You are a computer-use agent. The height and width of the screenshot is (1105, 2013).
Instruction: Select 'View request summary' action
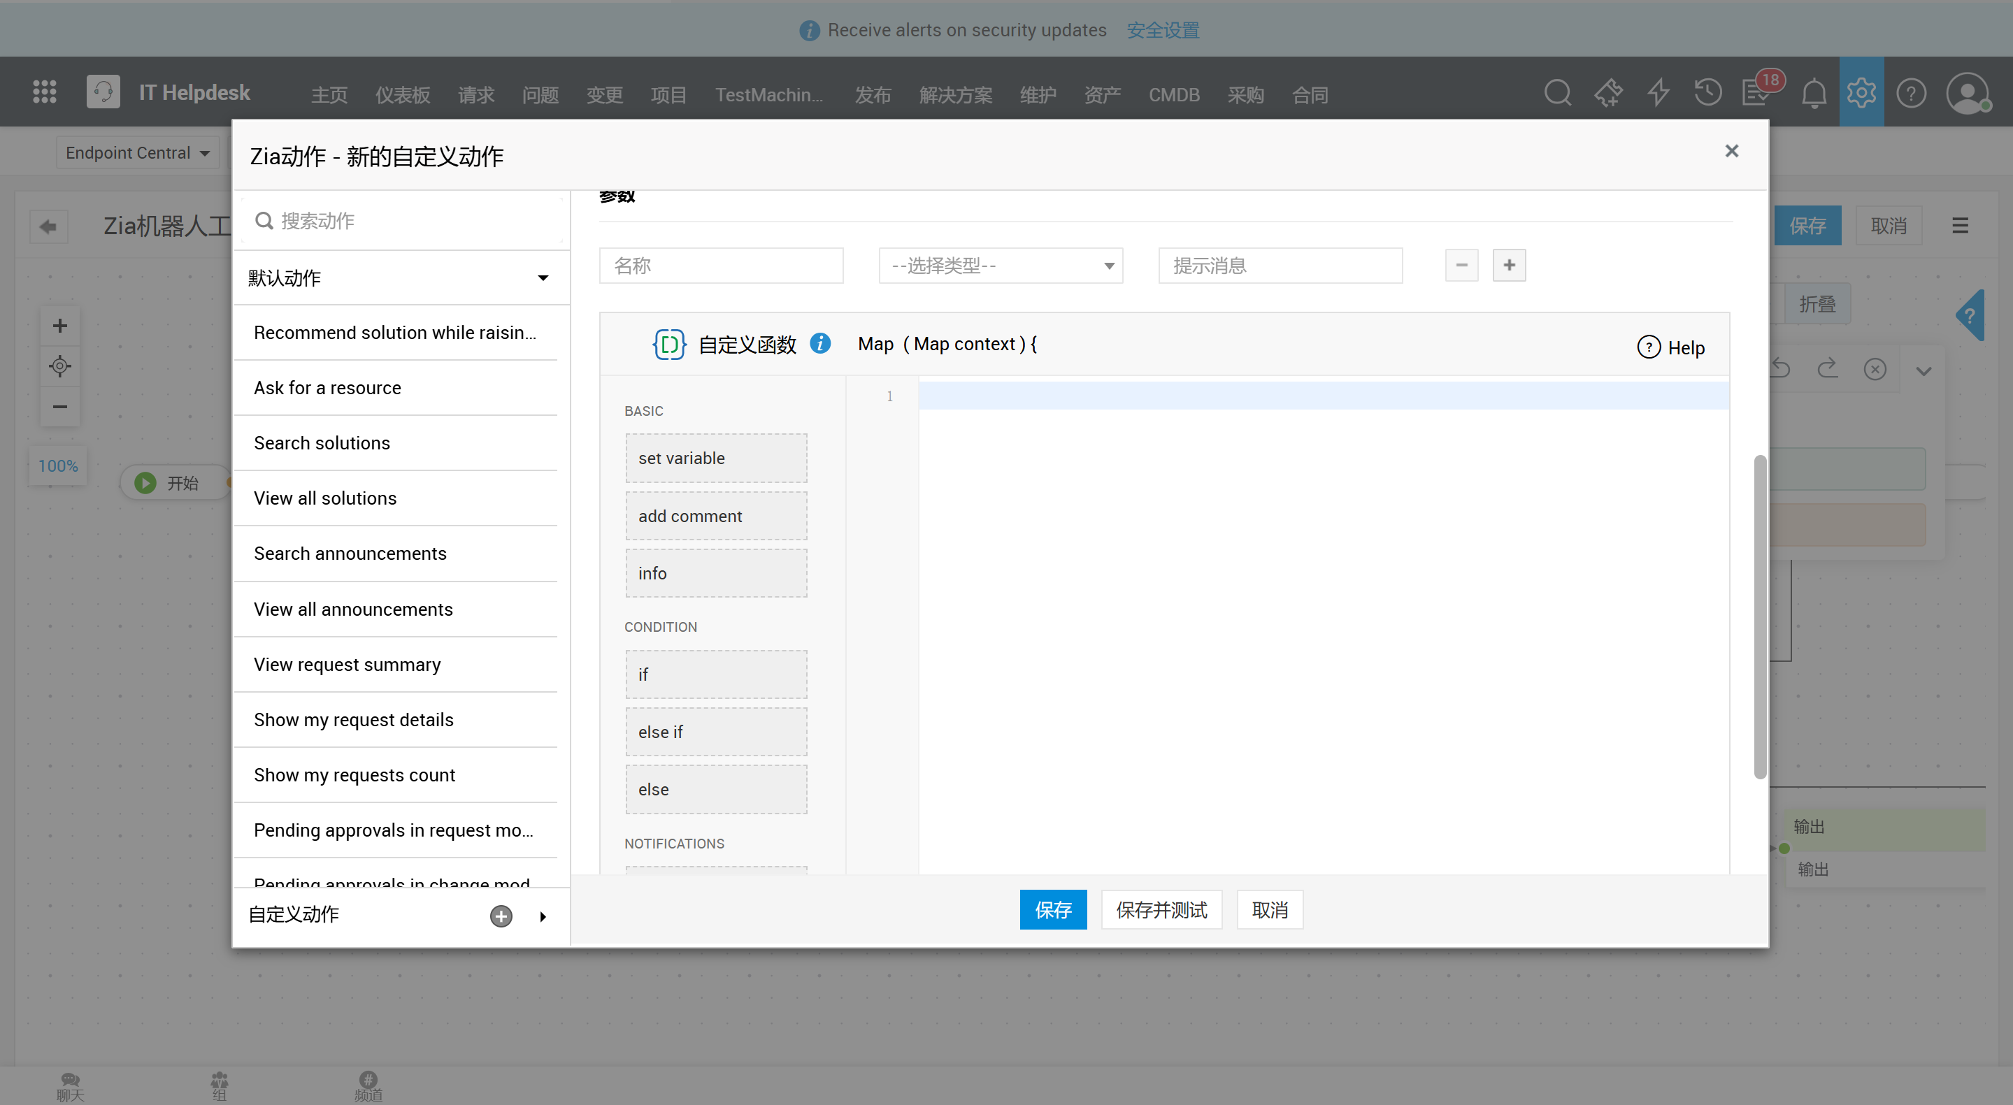tap(347, 664)
